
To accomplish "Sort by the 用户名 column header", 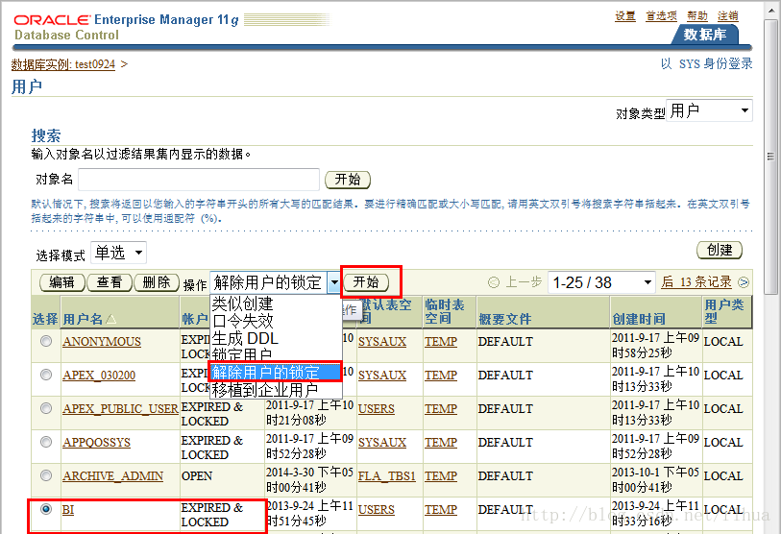I will 83,319.
